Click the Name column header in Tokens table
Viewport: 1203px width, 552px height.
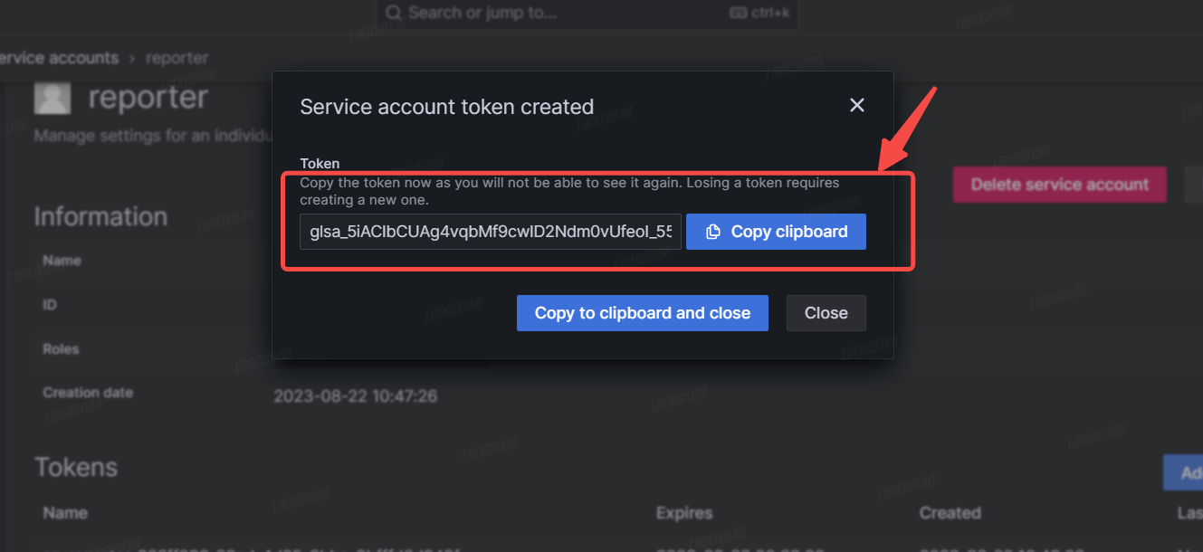coord(64,512)
